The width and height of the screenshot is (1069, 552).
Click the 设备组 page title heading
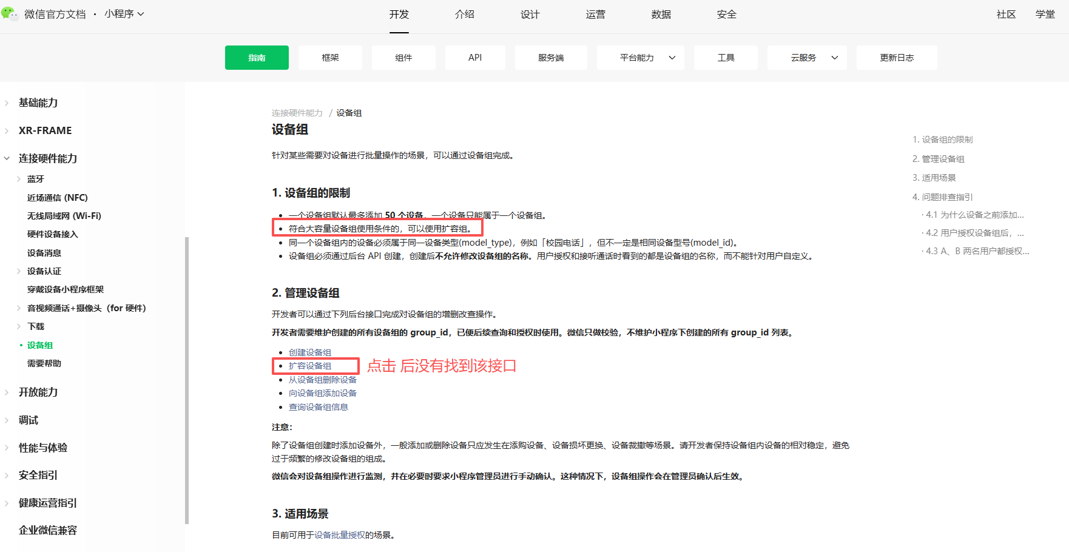point(290,129)
